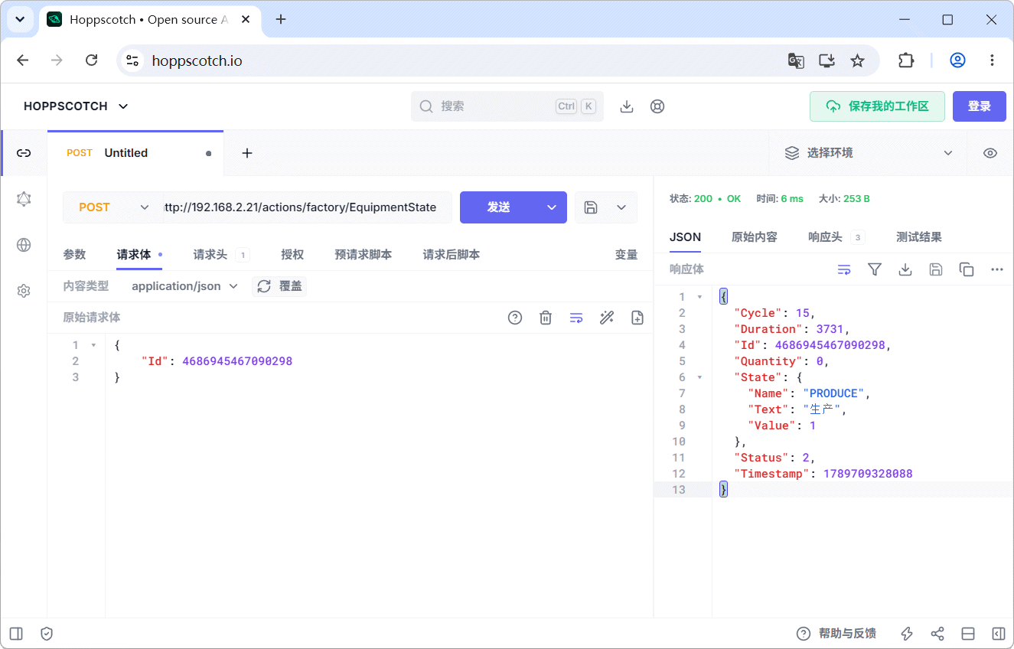Toggle line wrap in request body
The height and width of the screenshot is (649, 1014).
(x=576, y=318)
